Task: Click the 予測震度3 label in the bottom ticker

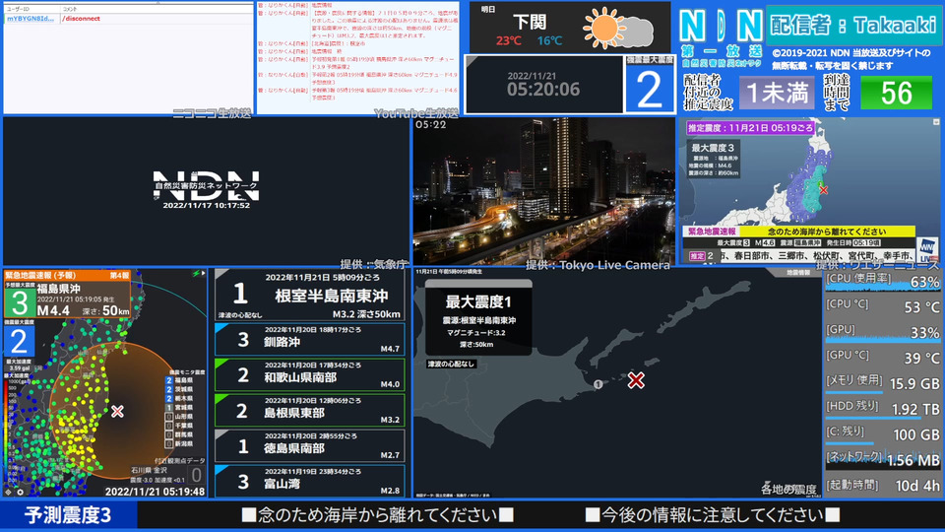Action: (68, 515)
